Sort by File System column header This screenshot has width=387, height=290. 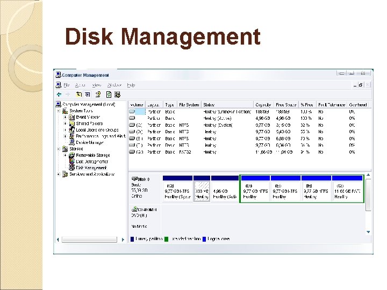click(189, 105)
